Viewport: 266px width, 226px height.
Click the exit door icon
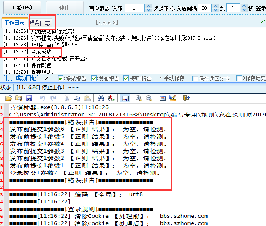[x=186, y=98]
